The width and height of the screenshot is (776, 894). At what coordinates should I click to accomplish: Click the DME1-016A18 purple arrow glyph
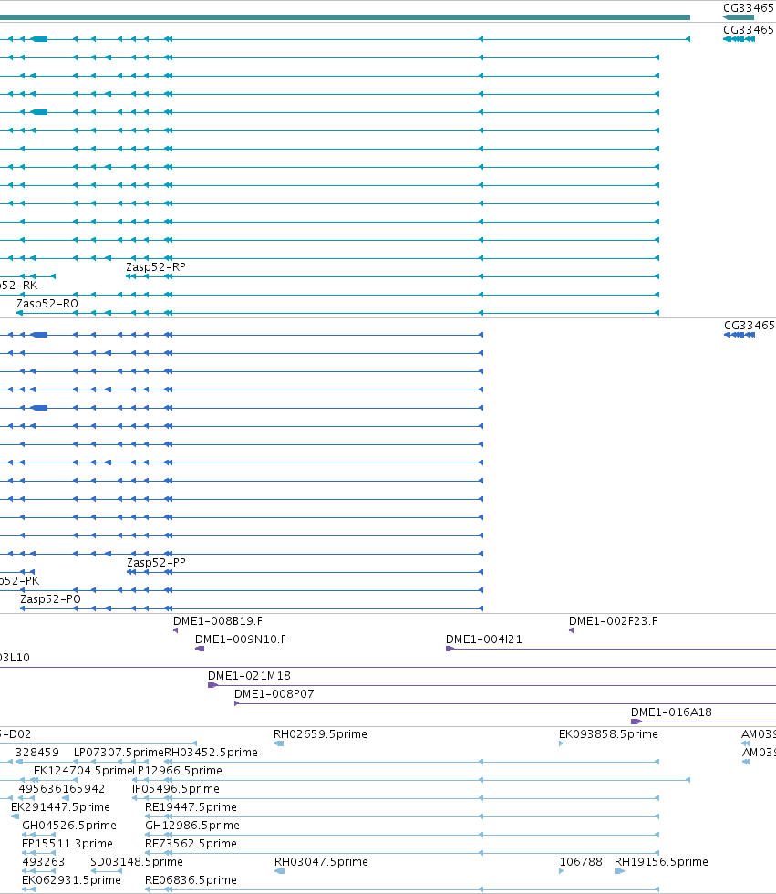coord(636,722)
